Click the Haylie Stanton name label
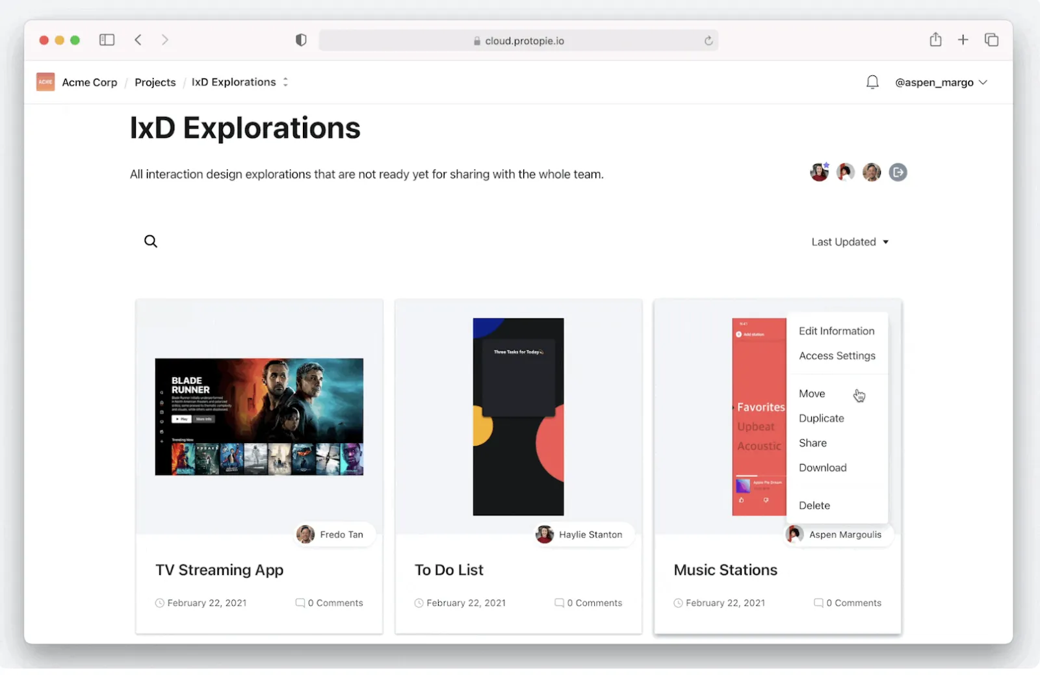The width and height of the screenshot is (1040, 675). coord(591,535)
